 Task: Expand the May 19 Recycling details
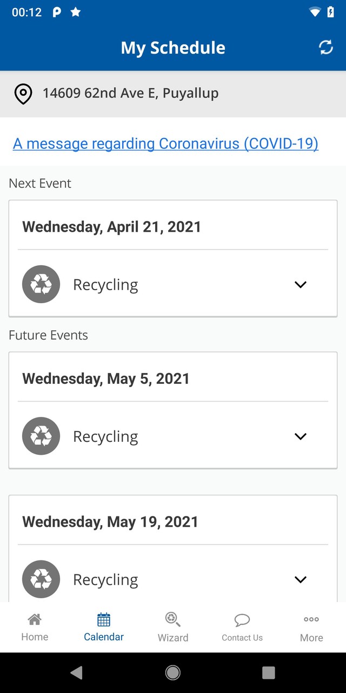click(301, 579)
